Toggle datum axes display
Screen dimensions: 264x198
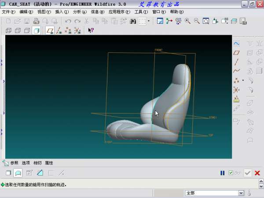coord(59,30)
